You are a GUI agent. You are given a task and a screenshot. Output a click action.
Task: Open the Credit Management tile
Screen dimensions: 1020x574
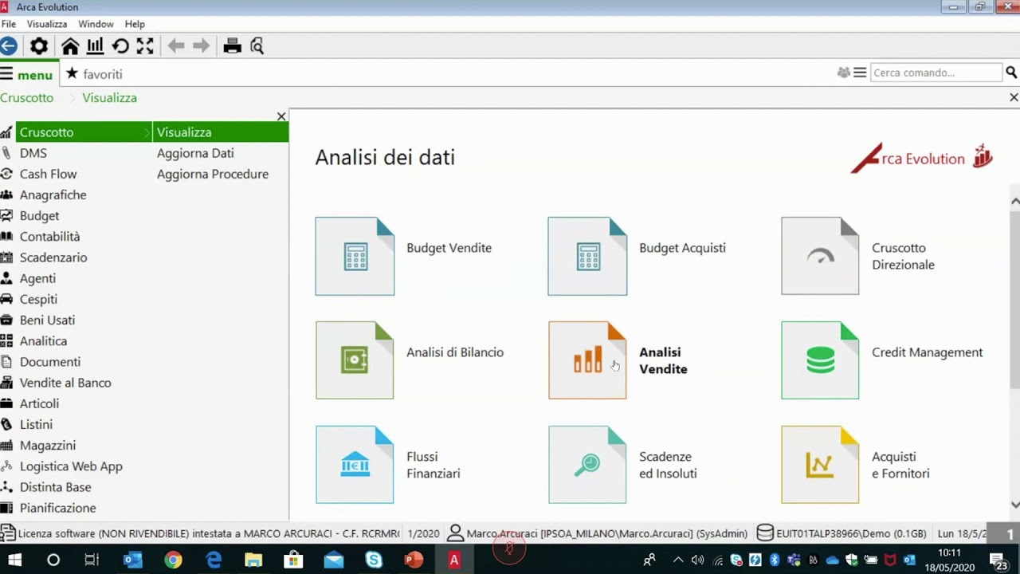tap(820, 360)
